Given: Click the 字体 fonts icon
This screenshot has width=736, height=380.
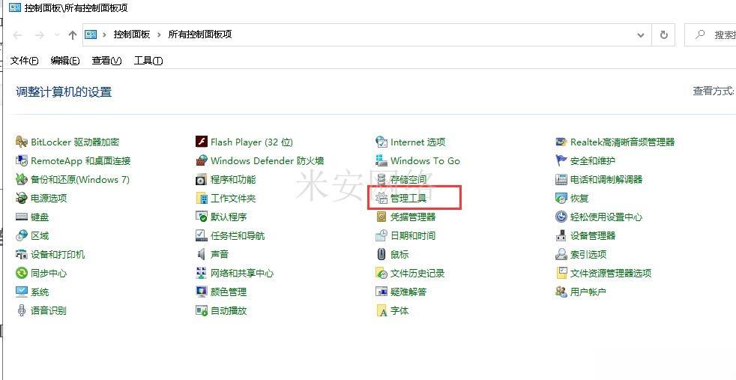Looking at the screenshot, I should tap(381, 310).
